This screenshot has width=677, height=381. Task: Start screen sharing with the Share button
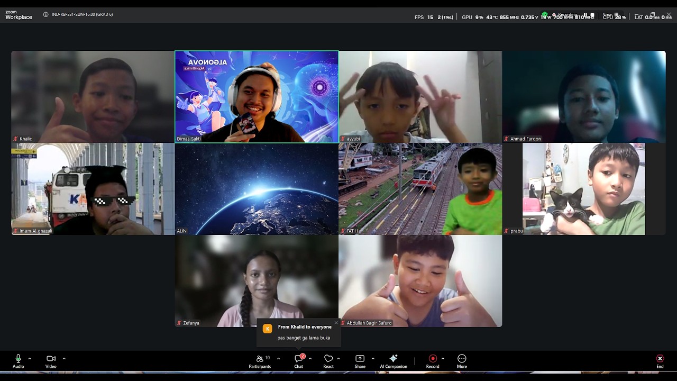[x=360, y=361]
